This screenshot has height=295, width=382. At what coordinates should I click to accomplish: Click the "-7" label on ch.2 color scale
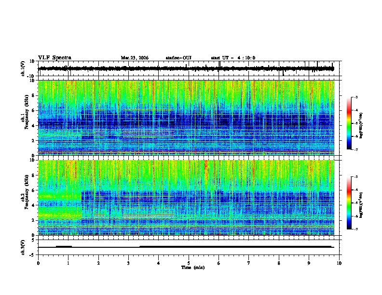pyautogui.click(x=355, y=229)
